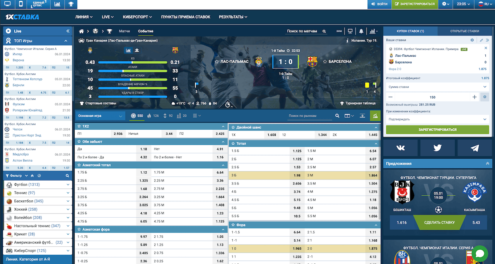495x264 pixels.
Task: Expand the Футбол sport category
Action: coord(68,184)
